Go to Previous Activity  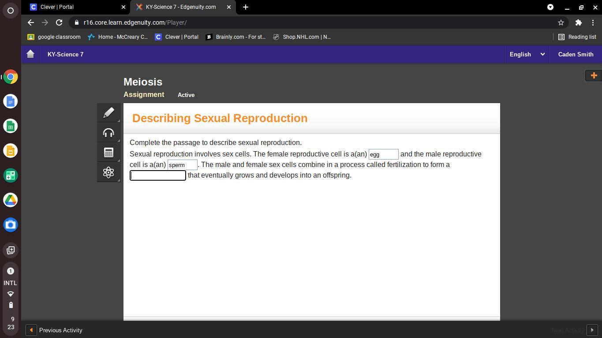click(55, 330)
